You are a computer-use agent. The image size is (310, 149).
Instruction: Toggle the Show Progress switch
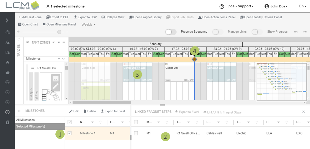click(x=257, y=32)
